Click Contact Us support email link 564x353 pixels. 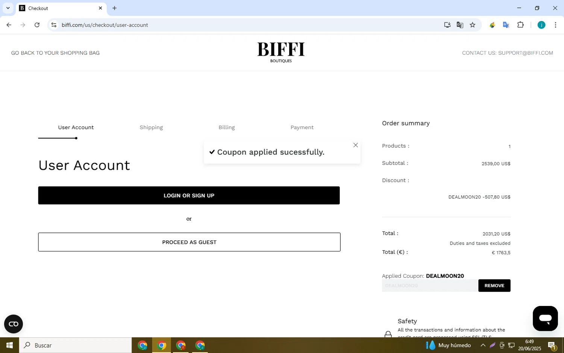[x=507, y=53]
